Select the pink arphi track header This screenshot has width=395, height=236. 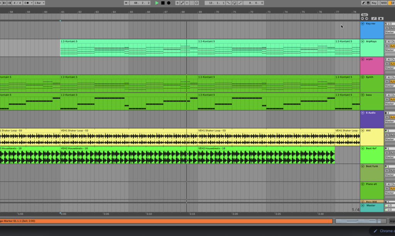(372, 65)
